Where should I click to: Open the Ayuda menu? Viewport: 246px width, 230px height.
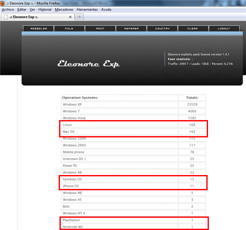coord(106,10)
